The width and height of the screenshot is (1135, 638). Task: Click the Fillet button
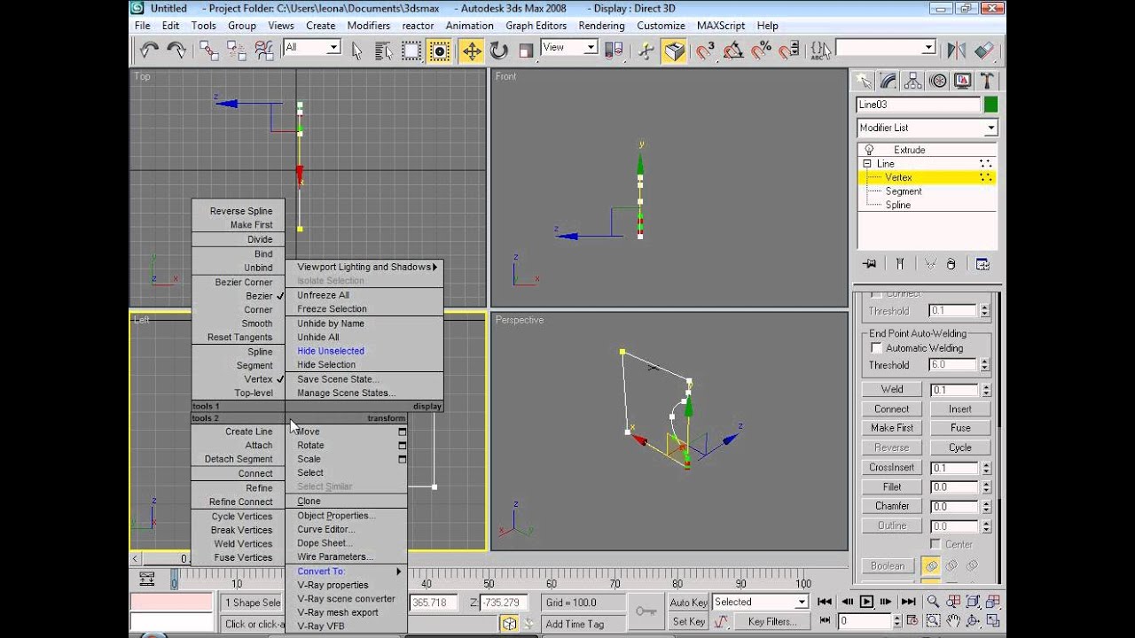pos(892,486)
